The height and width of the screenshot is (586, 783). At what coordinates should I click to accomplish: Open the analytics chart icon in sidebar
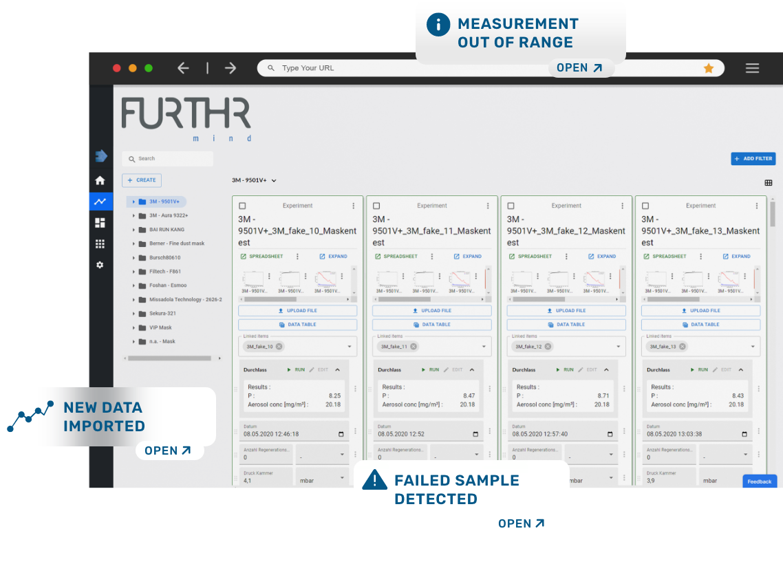100,202
